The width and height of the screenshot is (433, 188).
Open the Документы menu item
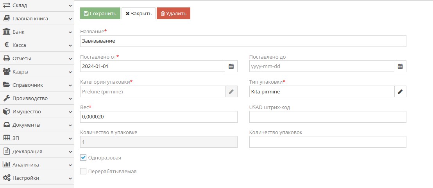[x=26, y=125]
